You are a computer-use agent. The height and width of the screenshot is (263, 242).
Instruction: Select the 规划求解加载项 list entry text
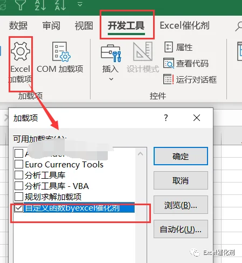(x=53, y=197)
